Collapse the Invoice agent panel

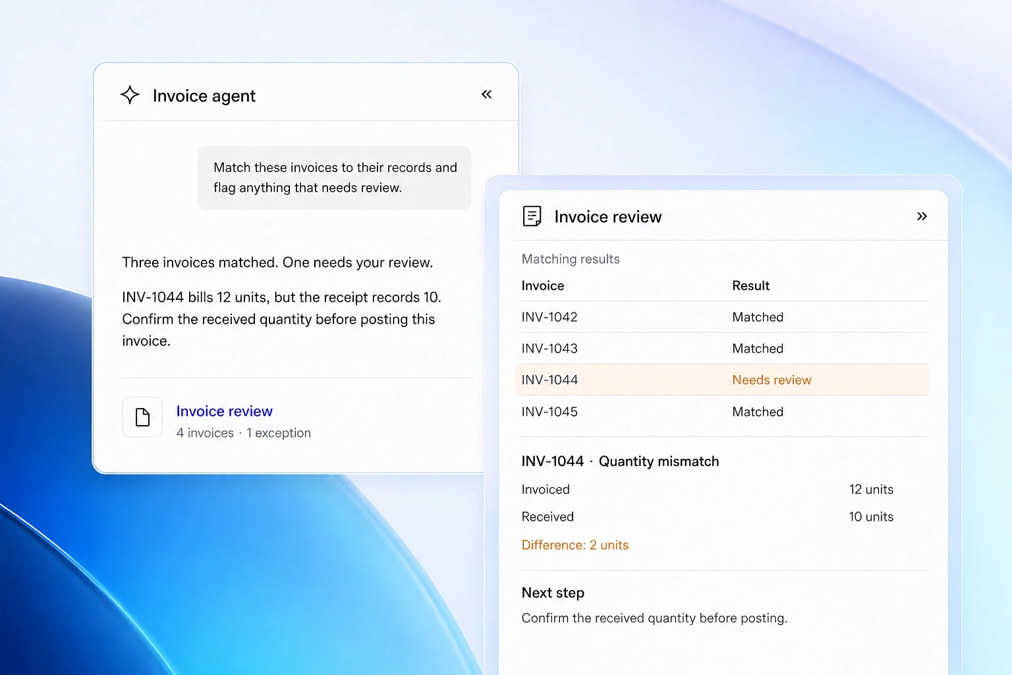(x=486, y=94)
